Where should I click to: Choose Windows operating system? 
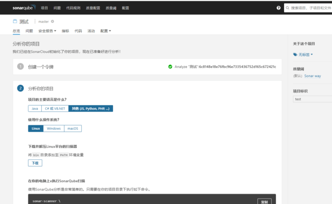tap(54, 128)
